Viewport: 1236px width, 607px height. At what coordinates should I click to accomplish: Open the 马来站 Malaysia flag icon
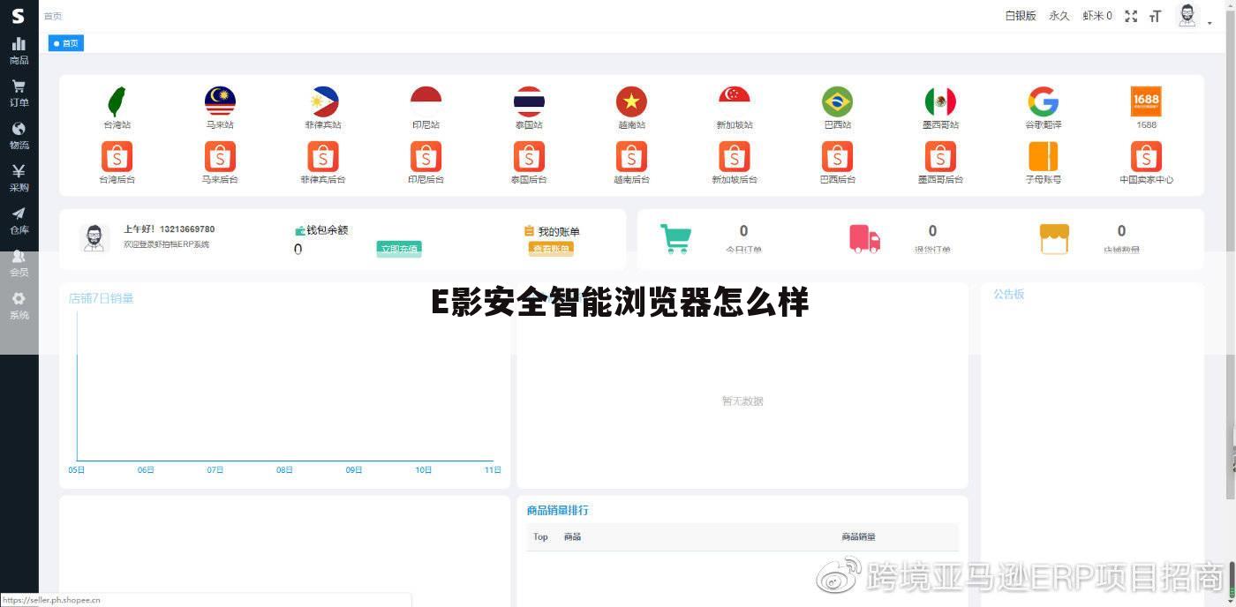220,102
